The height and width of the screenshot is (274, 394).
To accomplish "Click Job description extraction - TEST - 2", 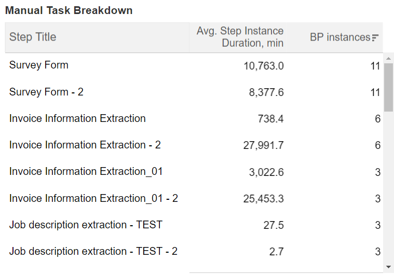I will (x=93, y=251).
